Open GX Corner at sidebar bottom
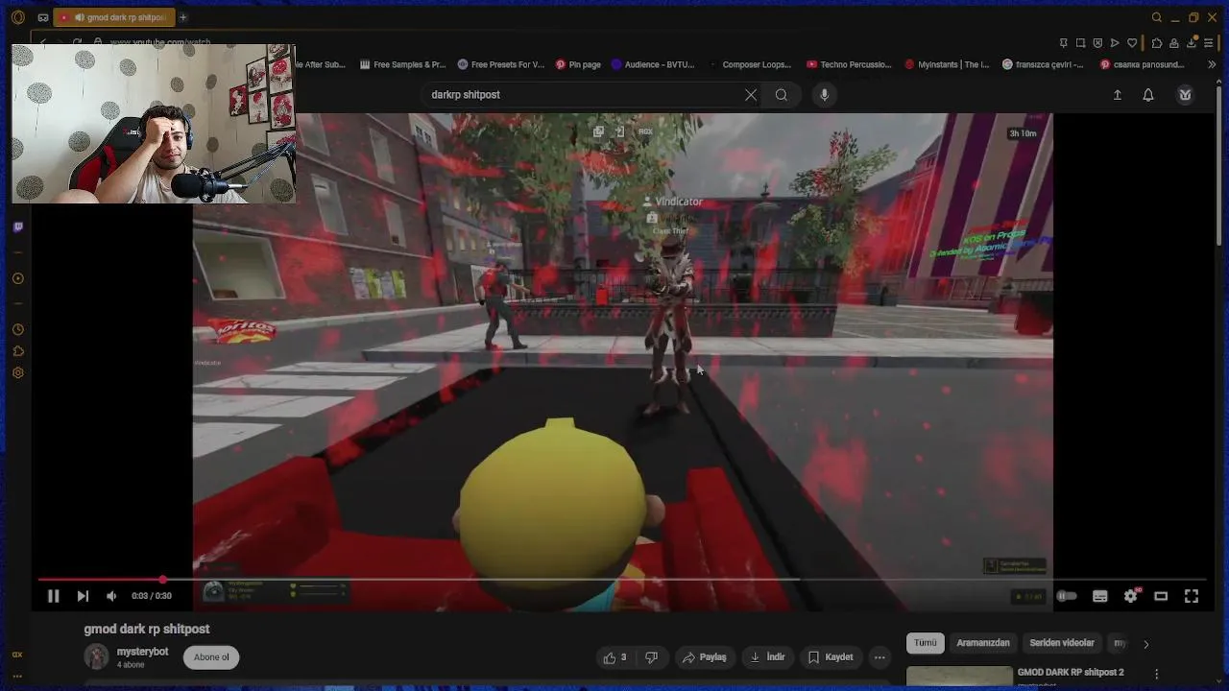Viewport: 1229px width, 691px height. [17, 655]
